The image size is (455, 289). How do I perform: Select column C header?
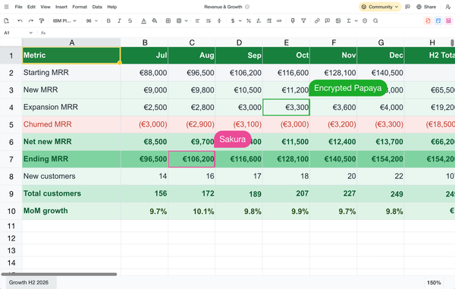(192, 42)
